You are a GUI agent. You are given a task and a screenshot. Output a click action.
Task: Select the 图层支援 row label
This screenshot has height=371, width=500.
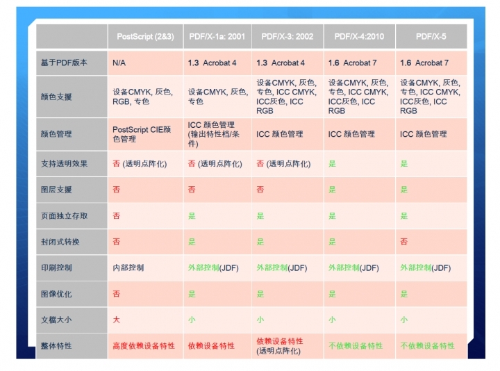click(x=56, y=190)
